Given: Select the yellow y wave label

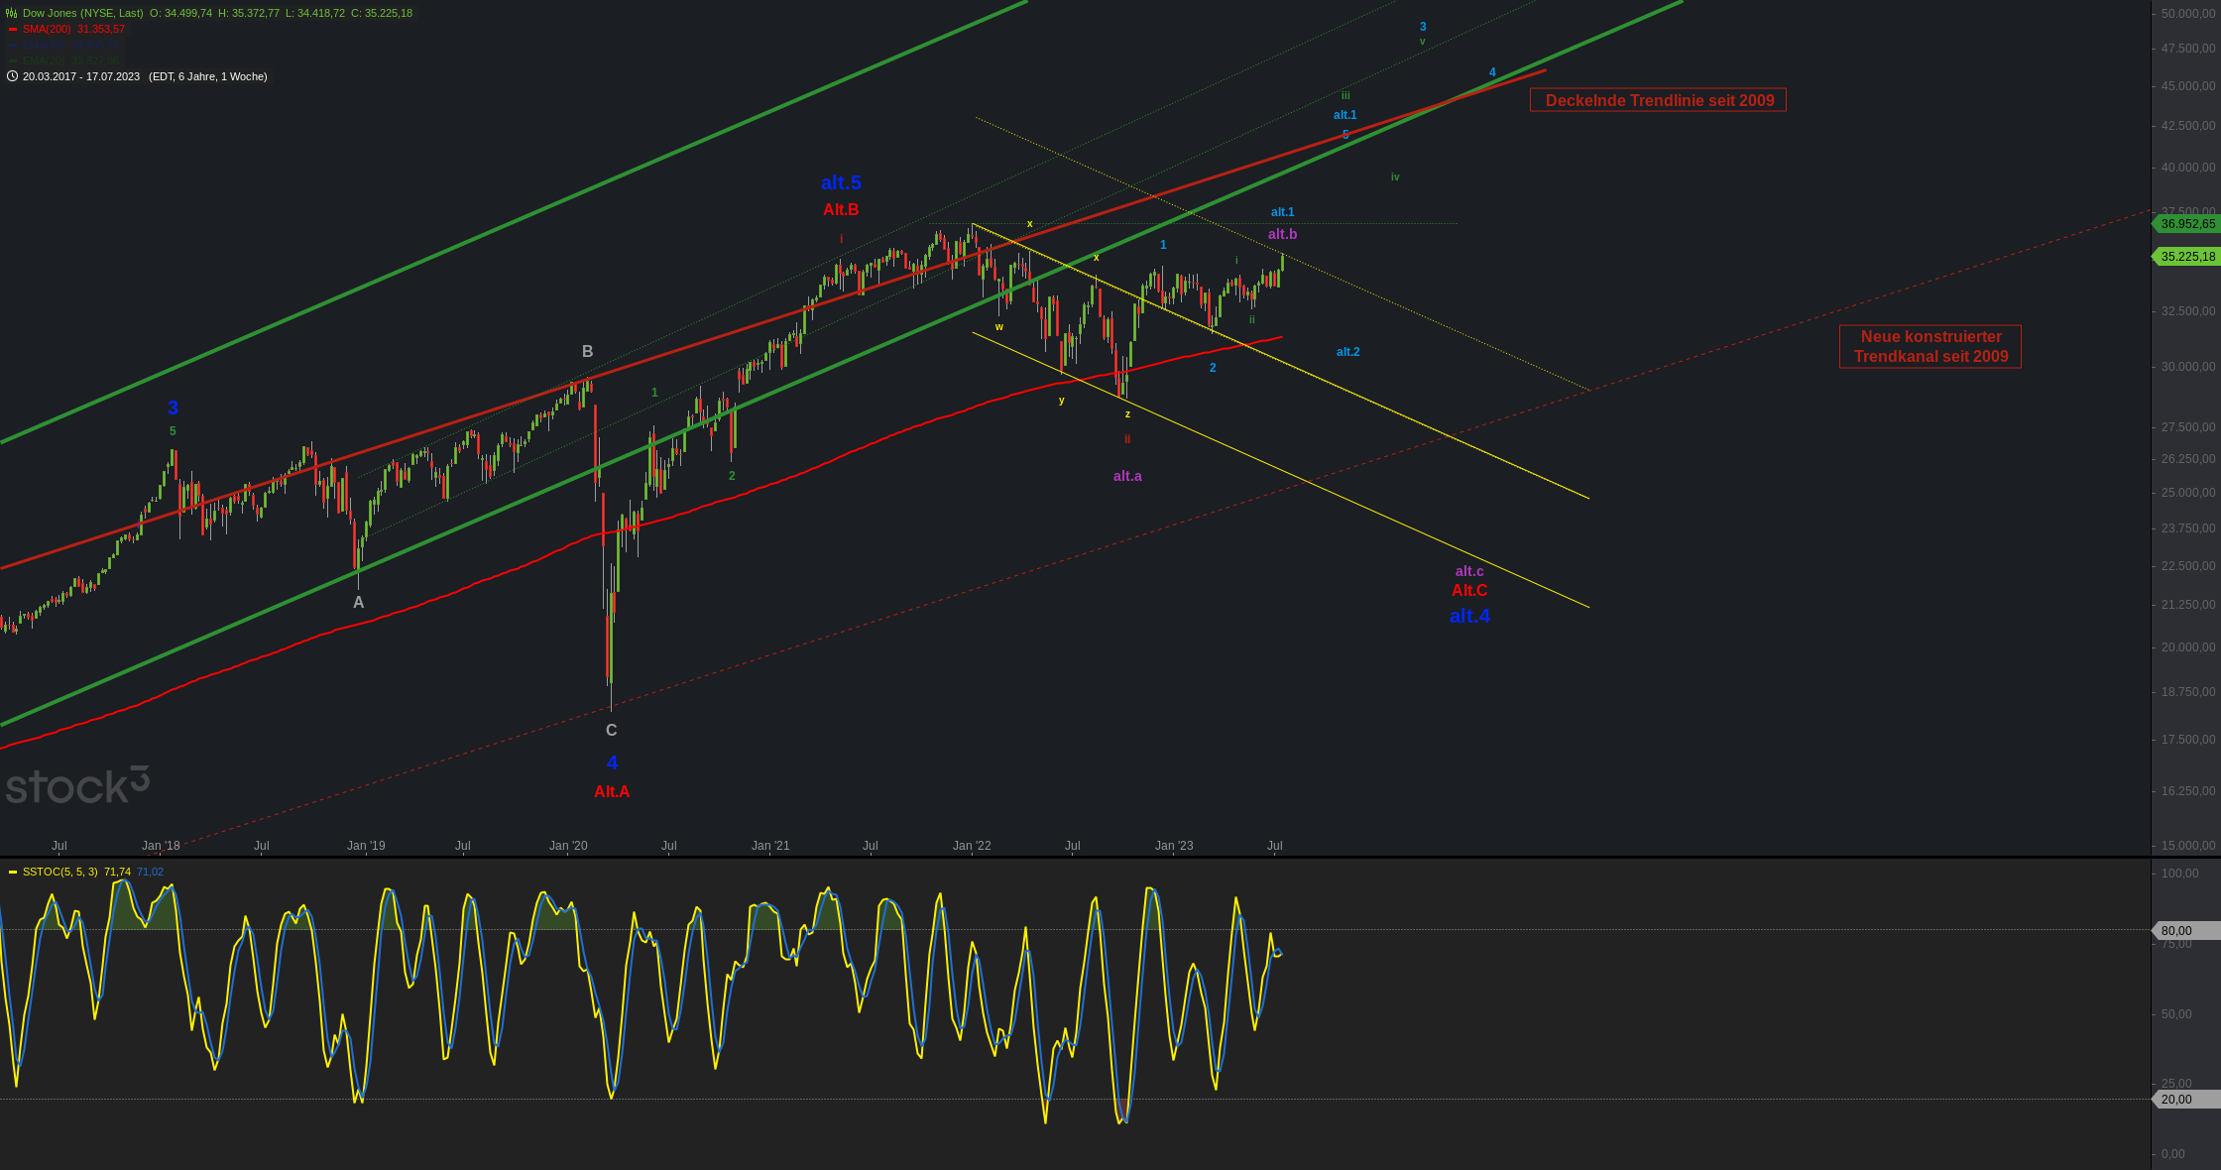Looking at the screenshot, I should click(x=1061, y=401).
